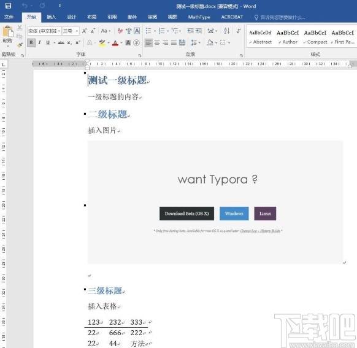357x348 pixels.
Task: Open the ACROBAT ribbon tab
Action: (232, 17)
